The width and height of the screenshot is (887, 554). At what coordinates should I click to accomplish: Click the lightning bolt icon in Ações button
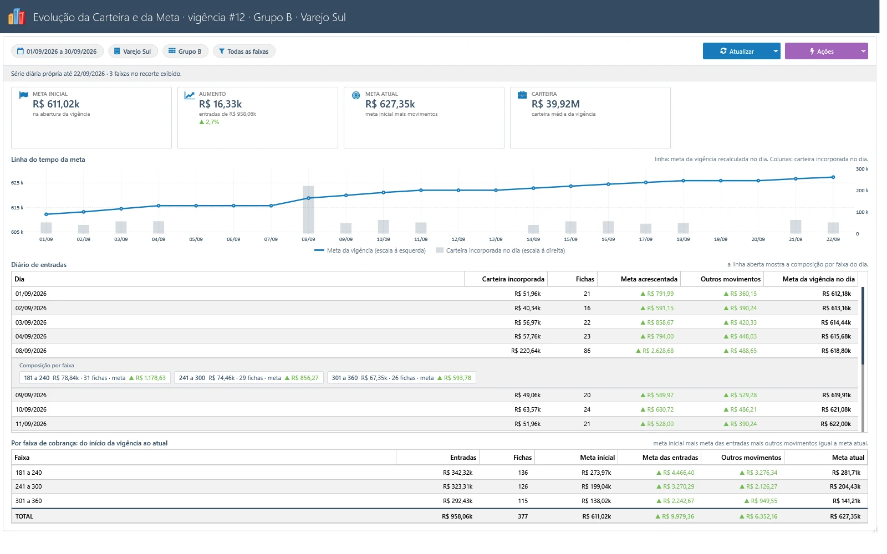pos(812,52)
